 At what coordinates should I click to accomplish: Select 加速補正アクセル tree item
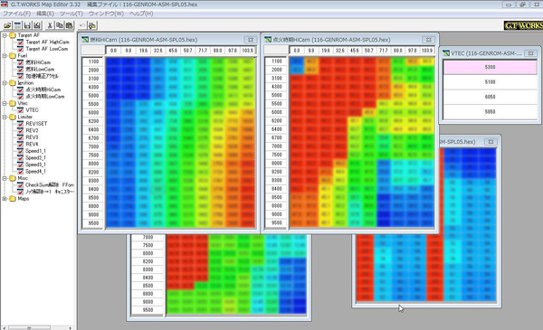click(43, 76)
